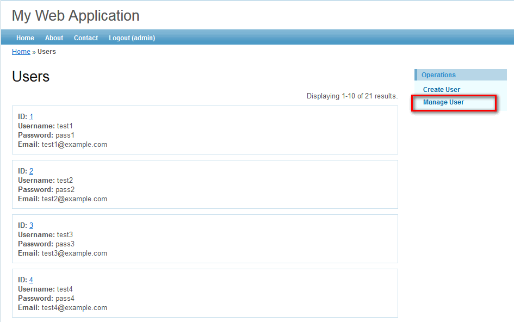Screen dimensions: 514x322
Task: Click the 'Displaying 1-10 of 21 results' summary
Action: [x=352, y=96]
